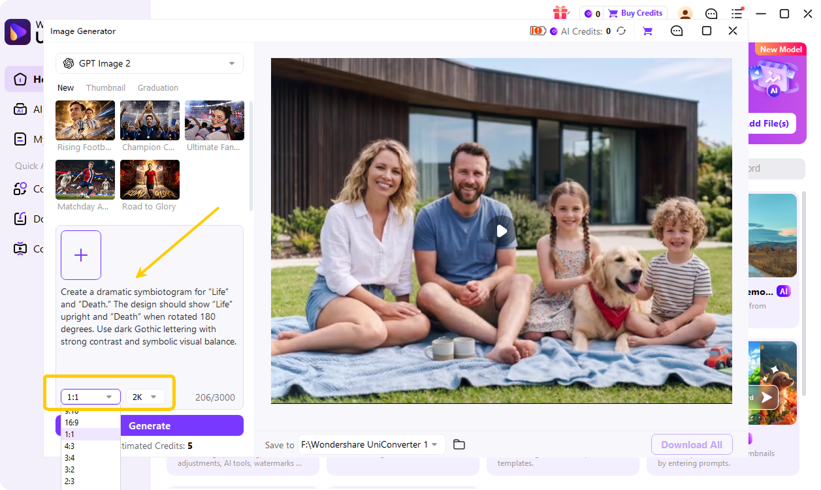This screenshot has height=490, width=821.
Task: Open the Save to path dropdown
Action: tap(372, 444)
